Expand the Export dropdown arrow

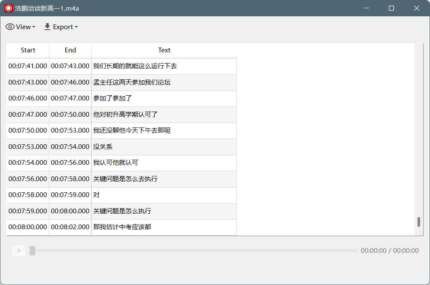[76, 27]
